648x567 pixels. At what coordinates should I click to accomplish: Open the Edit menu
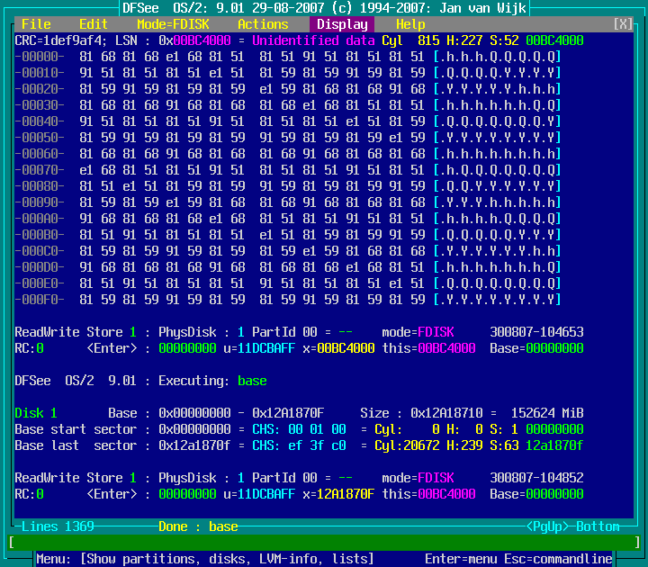[x=94, y=24]
